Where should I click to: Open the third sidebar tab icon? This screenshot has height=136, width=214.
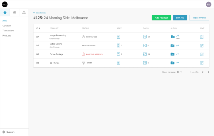(x=24, y=12)
